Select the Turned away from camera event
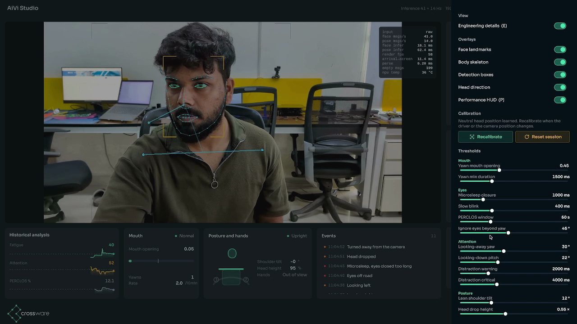 point(376,247)
